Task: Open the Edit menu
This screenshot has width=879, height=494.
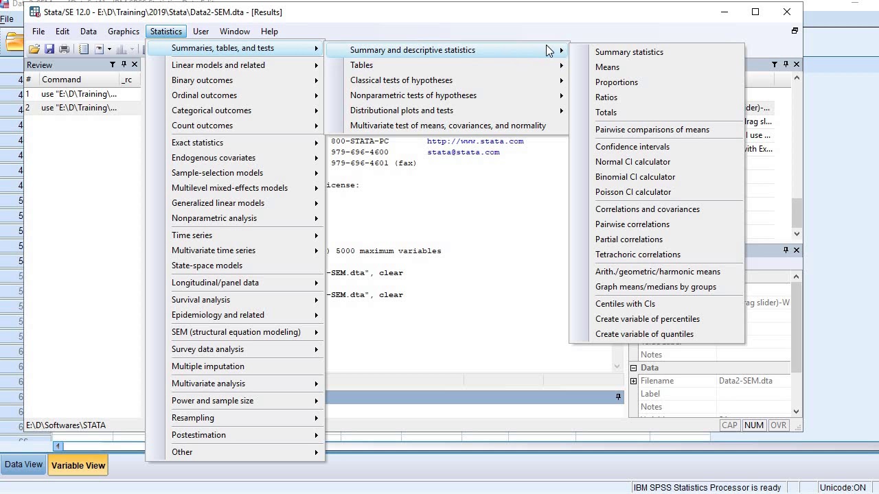Action: click(62, 32)
